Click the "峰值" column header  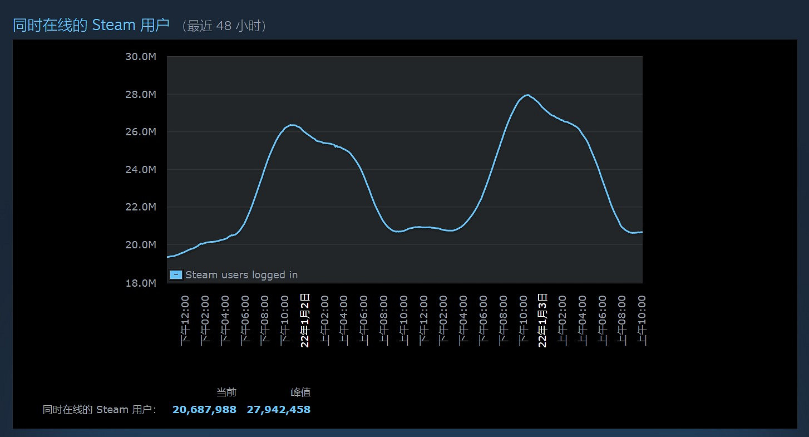[x=301, y=392]
